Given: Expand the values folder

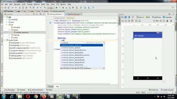Looking at the screenshot, I should pos(9,38).
